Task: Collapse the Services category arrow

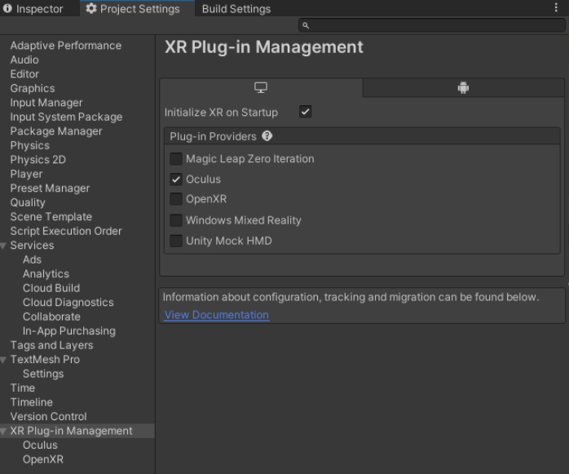Action: (4, 246)
